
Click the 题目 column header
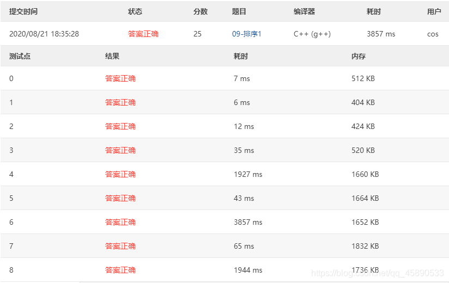(239, 12)
